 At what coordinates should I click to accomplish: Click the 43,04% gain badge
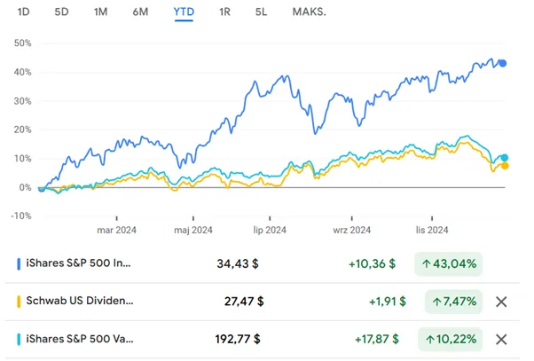click(448, 264)
